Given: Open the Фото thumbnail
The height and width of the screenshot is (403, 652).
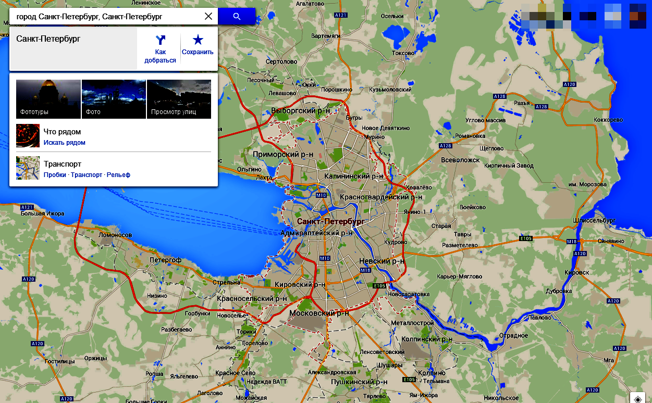Looking at the screenshot, I should click(x=114, y=99).
